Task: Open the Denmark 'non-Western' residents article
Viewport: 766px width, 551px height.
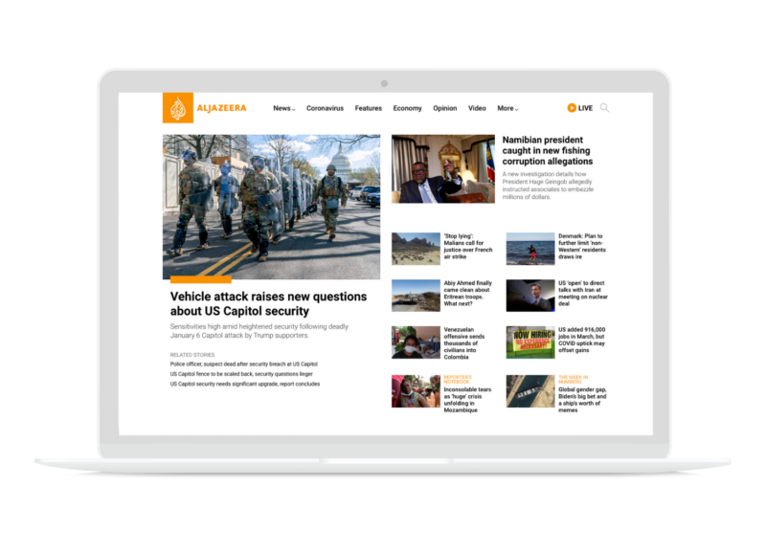Action: point(580,246)
